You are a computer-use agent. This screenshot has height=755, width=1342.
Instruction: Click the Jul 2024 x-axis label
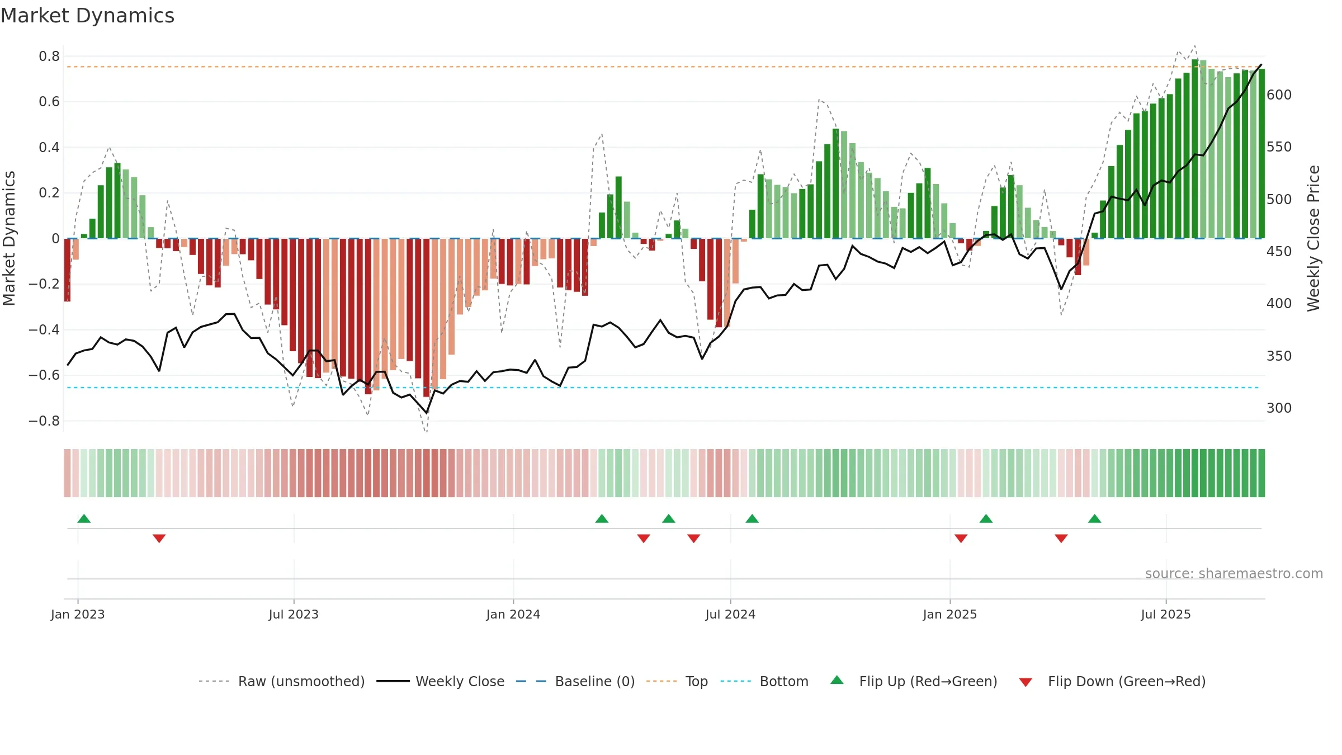point(730,614)
